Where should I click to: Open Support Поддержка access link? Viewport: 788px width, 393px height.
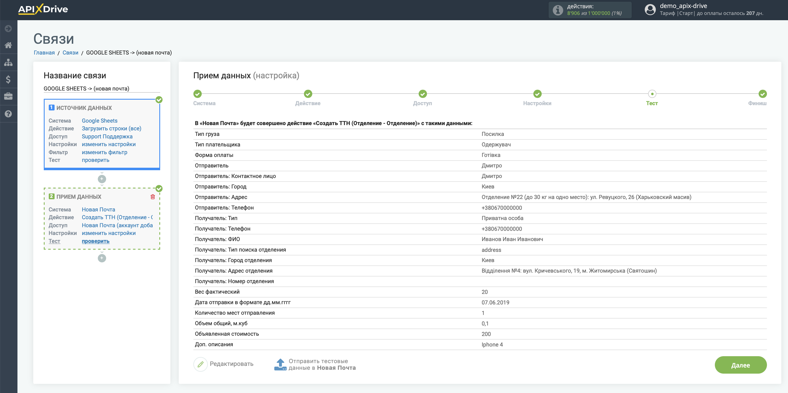(107, 136)
